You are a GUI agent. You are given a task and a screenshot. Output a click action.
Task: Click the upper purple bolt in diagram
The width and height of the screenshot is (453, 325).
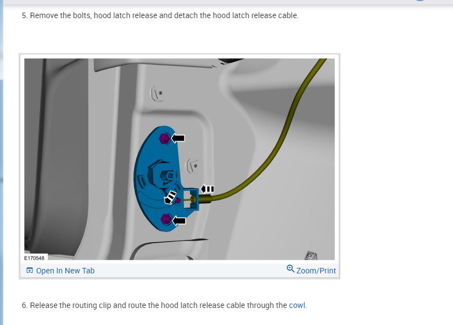coord(164,139)
